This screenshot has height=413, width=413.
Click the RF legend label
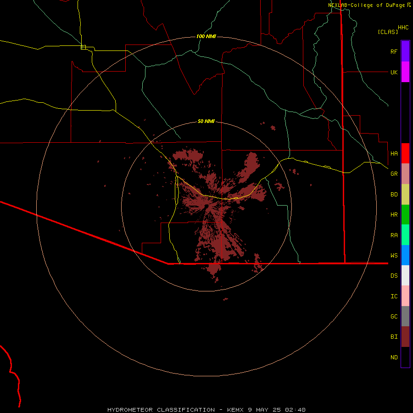tap(394, 51)
